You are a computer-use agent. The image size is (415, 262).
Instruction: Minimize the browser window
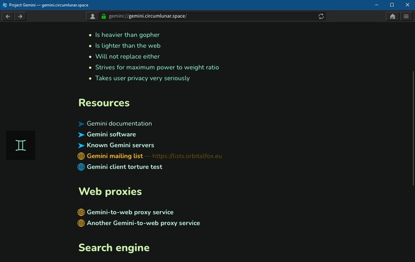coord(377,4)
